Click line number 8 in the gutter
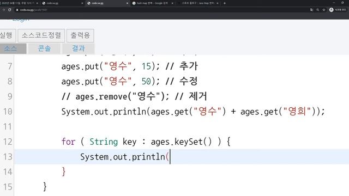 pyautogui.click(x=10, y=81)
